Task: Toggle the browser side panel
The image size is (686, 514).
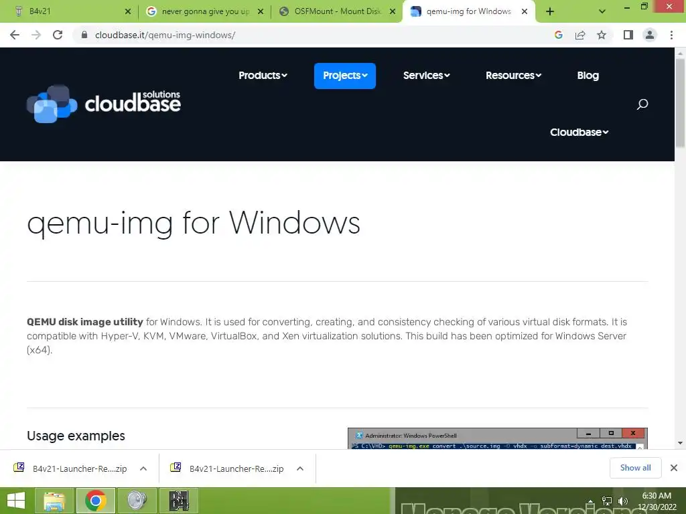Action: click(628, 35)
